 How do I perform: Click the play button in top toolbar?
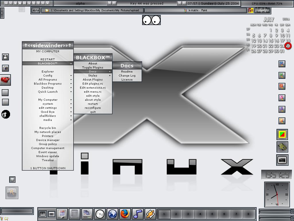point(11,3)
